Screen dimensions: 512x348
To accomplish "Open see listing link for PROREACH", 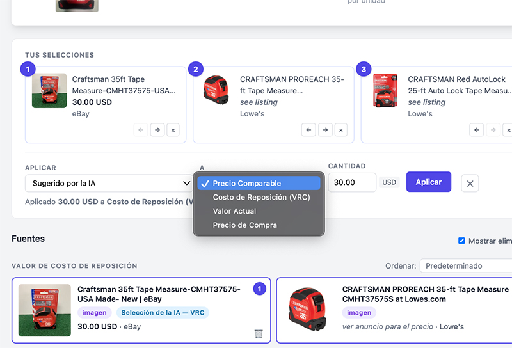I will coord(259,102).
